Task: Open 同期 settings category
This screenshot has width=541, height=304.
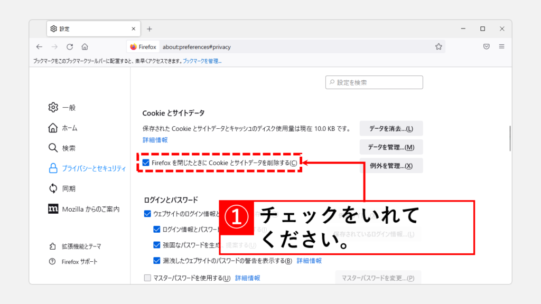Action: click(69, 188)
